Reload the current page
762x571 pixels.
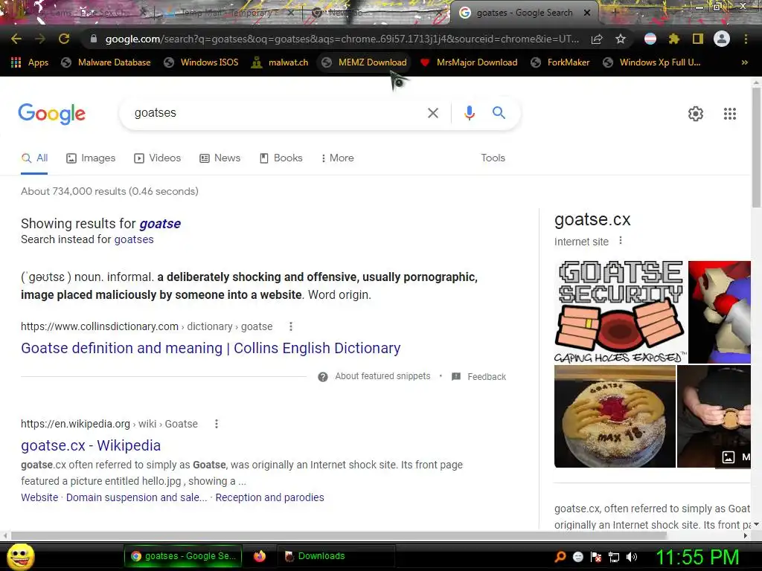[x=64, y=39]
